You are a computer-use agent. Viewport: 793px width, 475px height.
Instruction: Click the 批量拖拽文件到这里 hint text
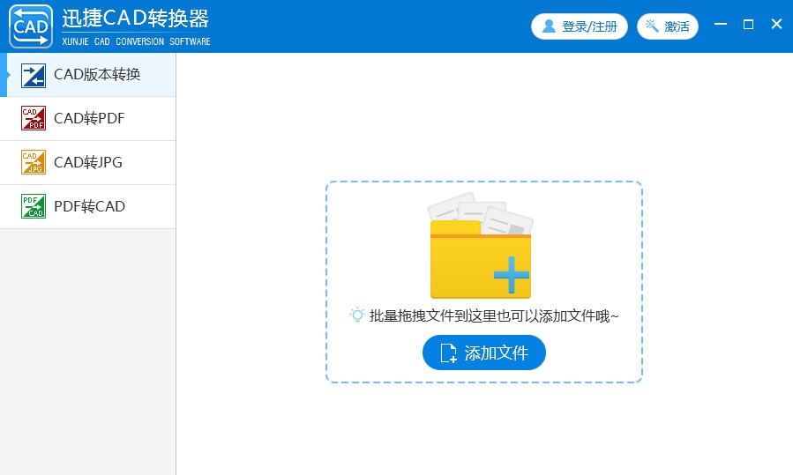click(494, 316)
